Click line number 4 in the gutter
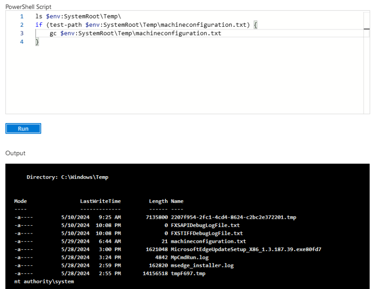 (x=22, y=42)
